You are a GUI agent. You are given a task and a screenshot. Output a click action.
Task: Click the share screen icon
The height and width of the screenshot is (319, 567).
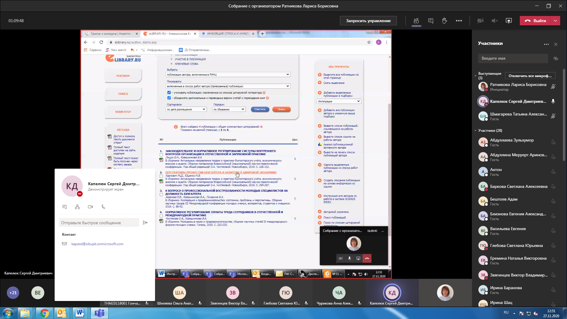pyautogui.click(x=509, y=21)
